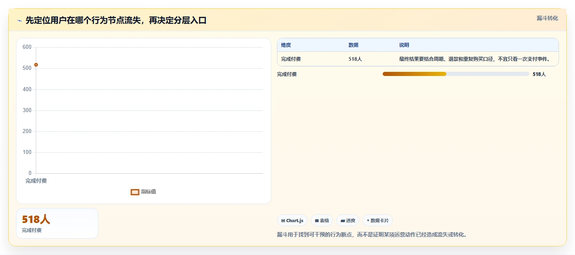575x255 pixels.
Task: Click the 完成付费 x-axis label
Action: [x=36, y=181]
